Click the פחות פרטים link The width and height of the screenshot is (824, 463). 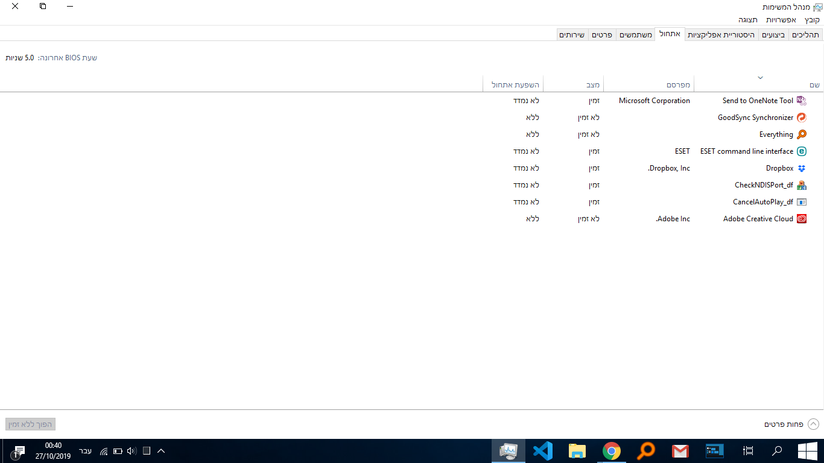point(784,424)
